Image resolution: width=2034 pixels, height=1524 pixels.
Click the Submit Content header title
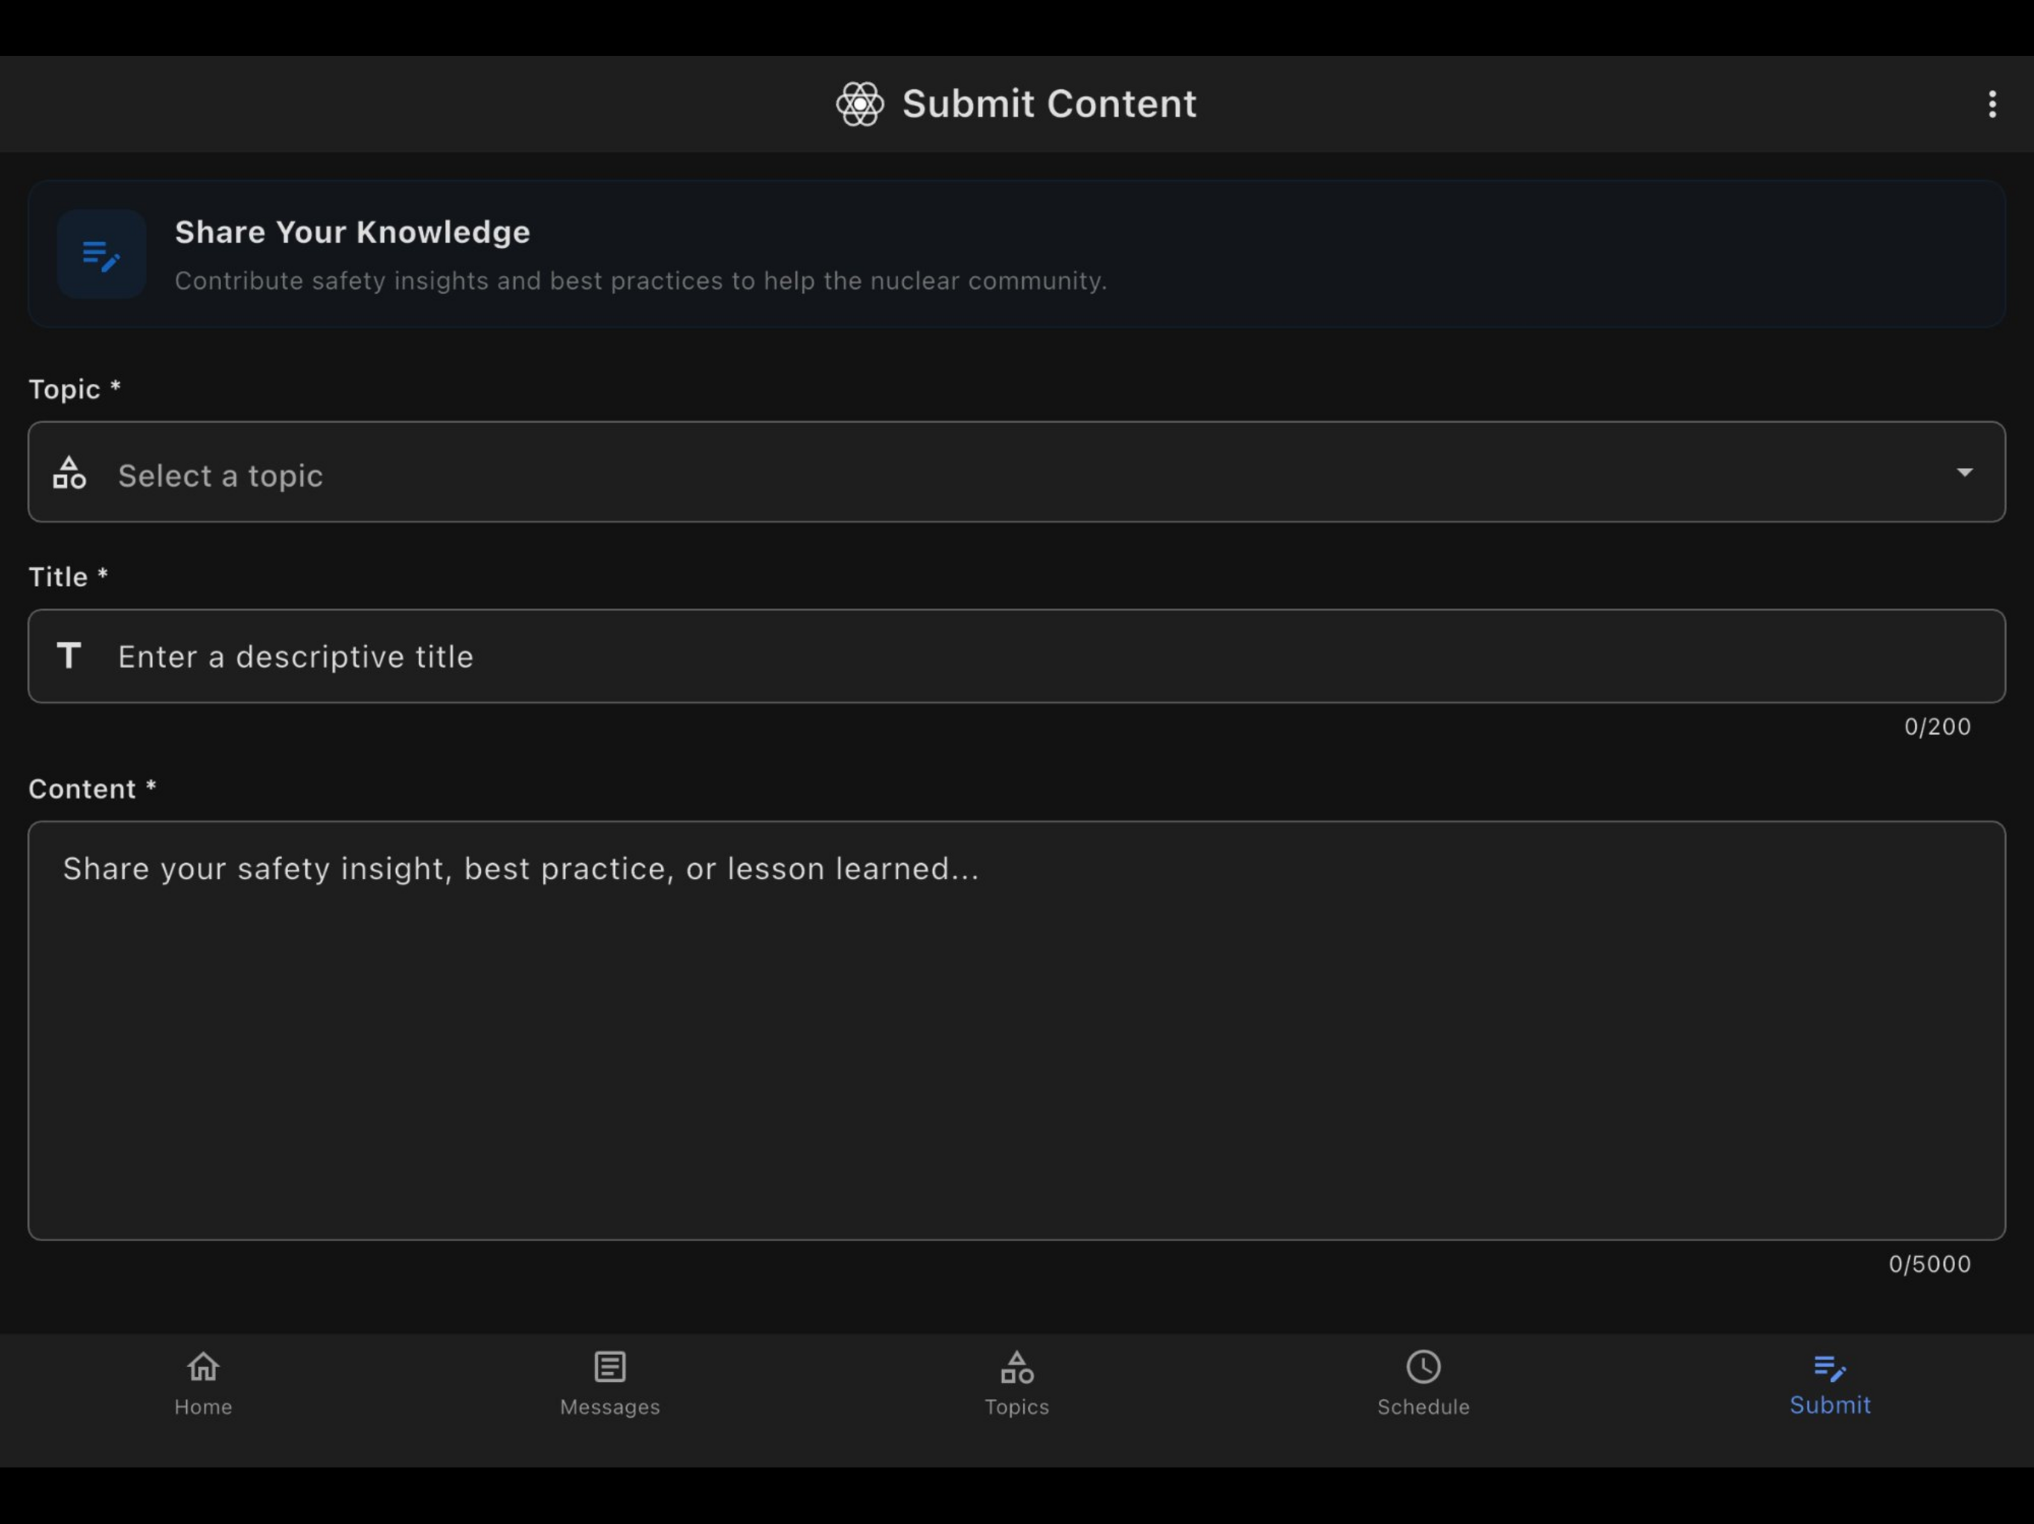(x=1049, y=104)
